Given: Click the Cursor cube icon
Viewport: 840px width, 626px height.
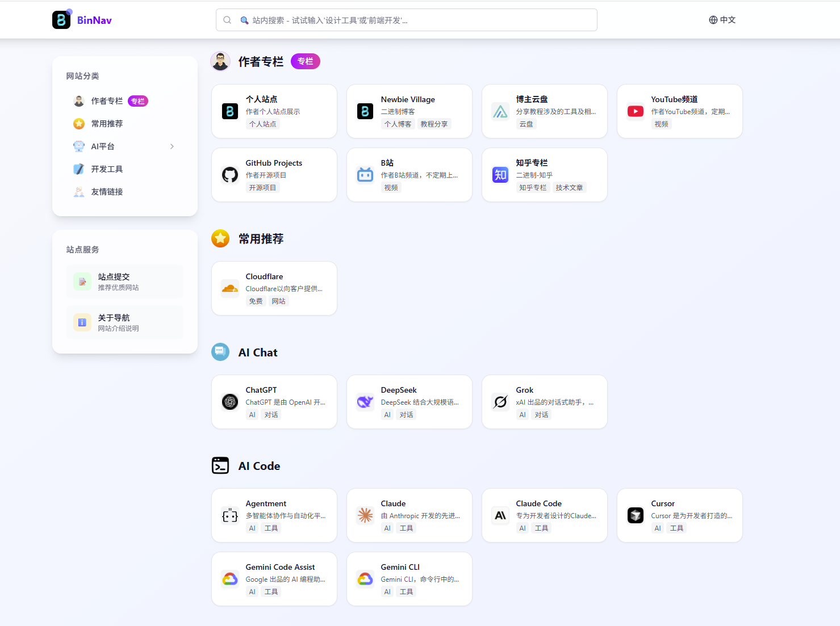Looking at the screenshot, I should coord(635,515).
